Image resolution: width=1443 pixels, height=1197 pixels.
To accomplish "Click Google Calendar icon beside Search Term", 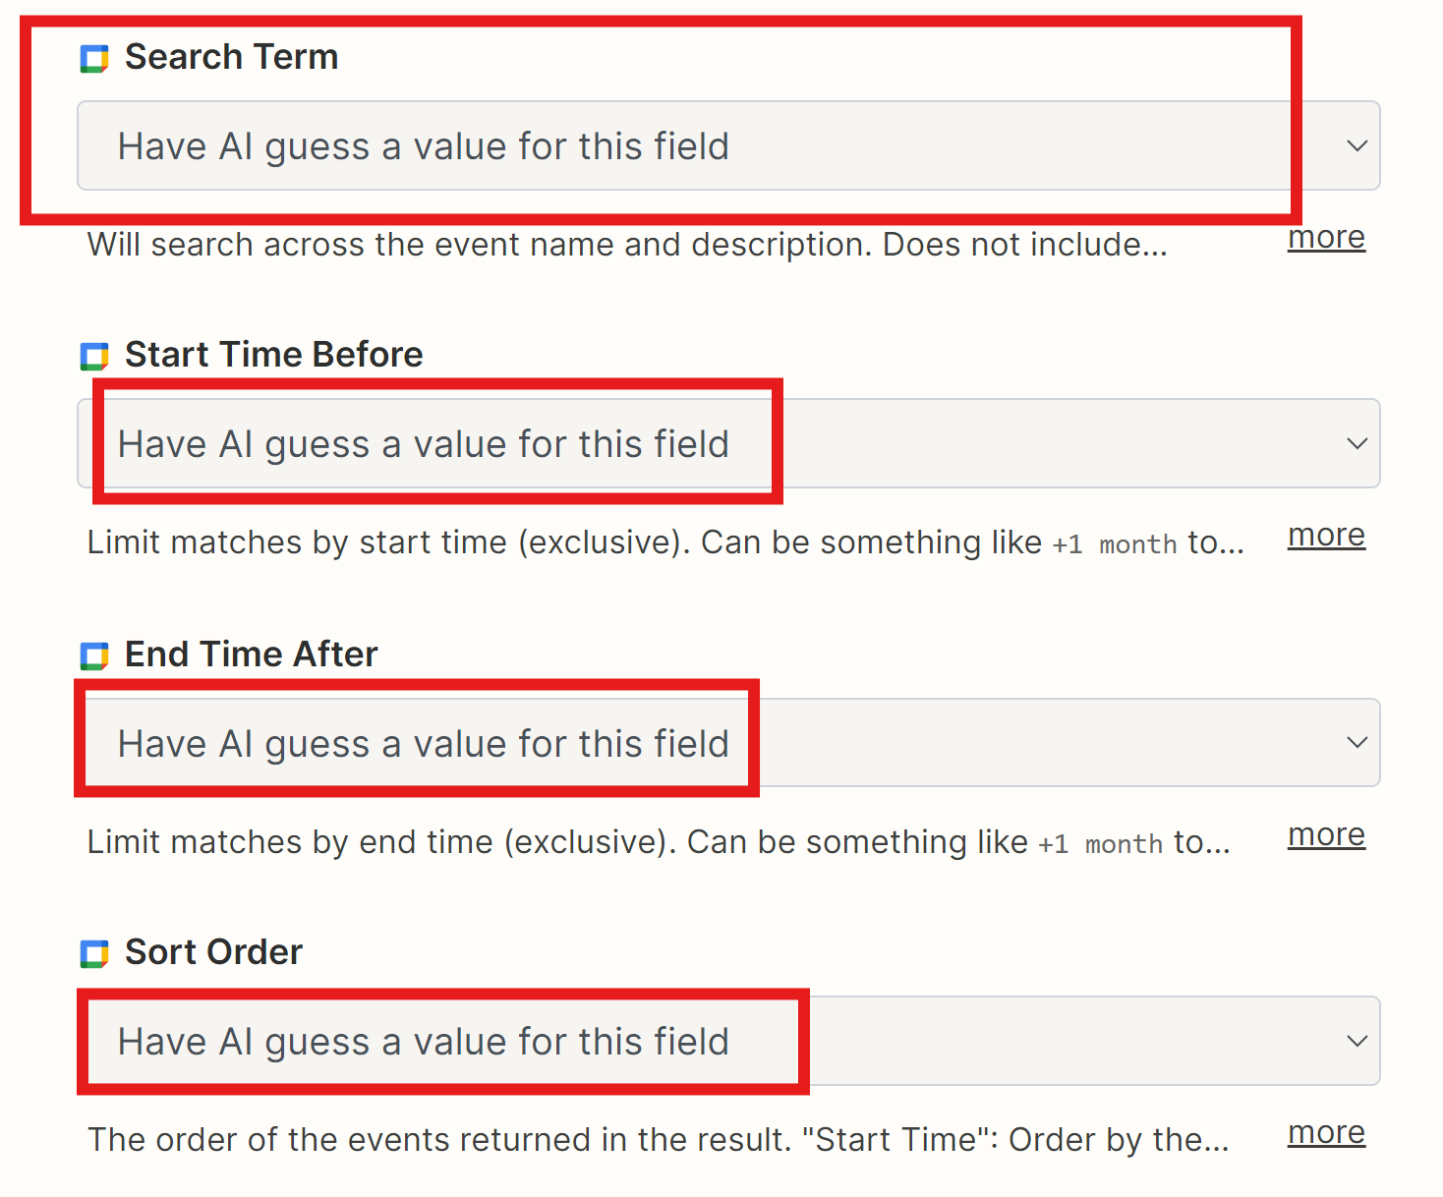I will click(x=94, y=59).
